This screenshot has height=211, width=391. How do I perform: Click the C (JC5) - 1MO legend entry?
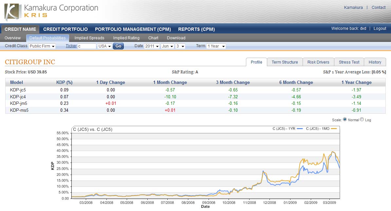(x=321, y=129)
